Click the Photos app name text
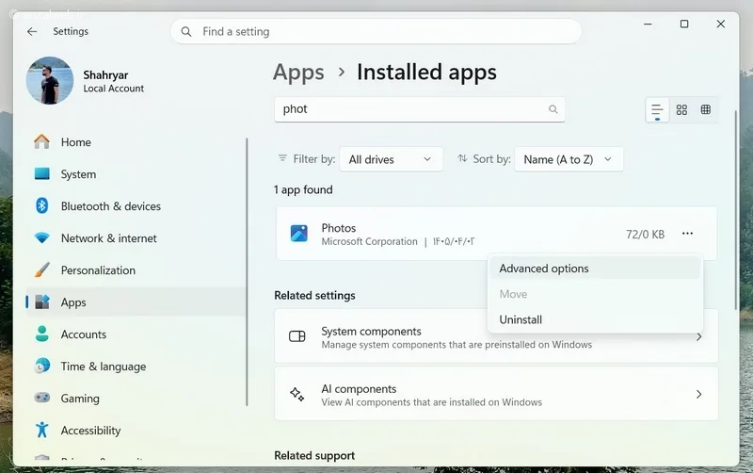Viewport: 753px width, 473px height. click(339, 228)
